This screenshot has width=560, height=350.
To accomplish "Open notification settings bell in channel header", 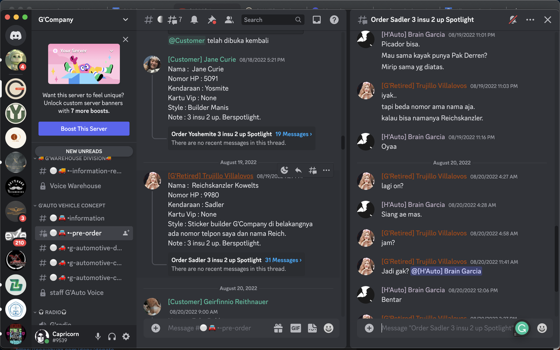I will [x=194, y=20].
